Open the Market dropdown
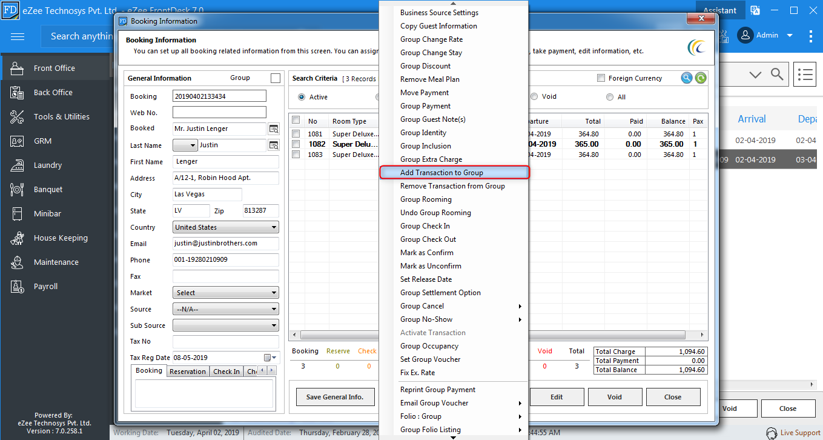The height and width of the screenshot is (440, 823). coord(226,293)
